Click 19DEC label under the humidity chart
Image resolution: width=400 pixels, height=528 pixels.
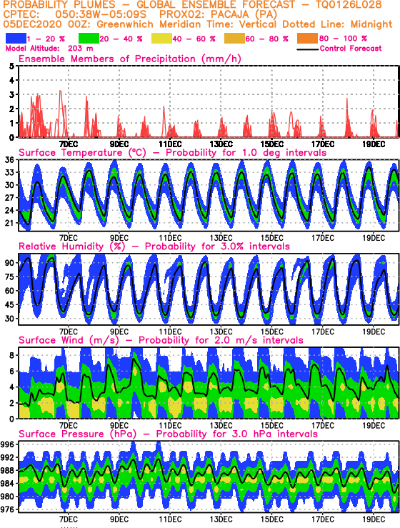coord(374,332)
